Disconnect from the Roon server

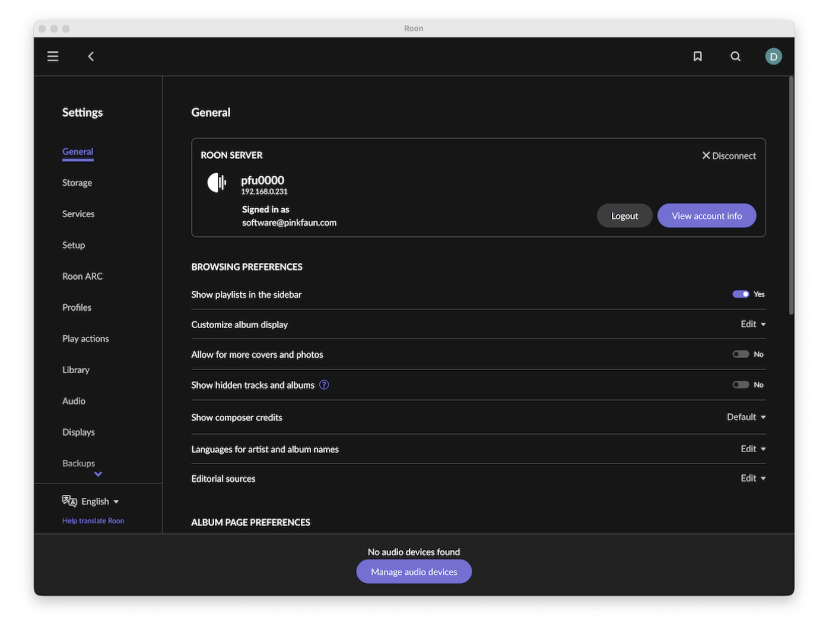pos(729,155)
